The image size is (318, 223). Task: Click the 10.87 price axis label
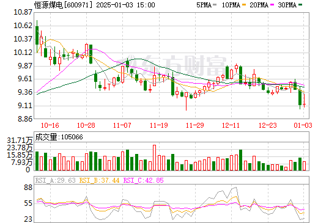23,12
